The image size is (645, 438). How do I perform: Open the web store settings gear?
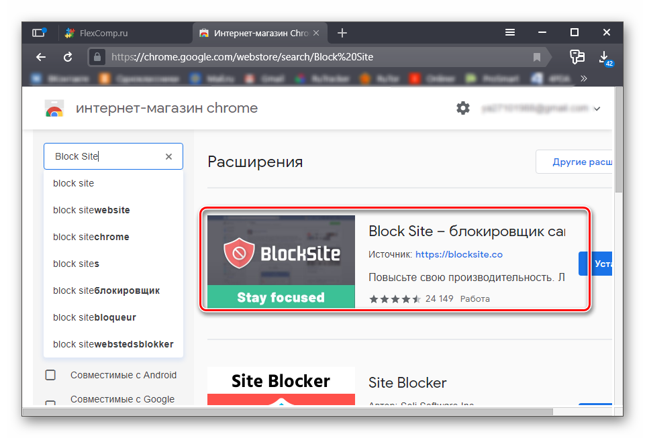coord(463,108)
